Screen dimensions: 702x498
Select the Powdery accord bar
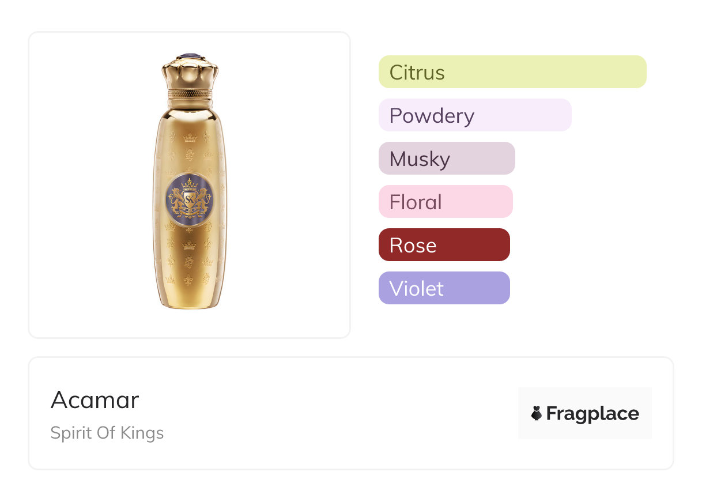click(474, 115)
